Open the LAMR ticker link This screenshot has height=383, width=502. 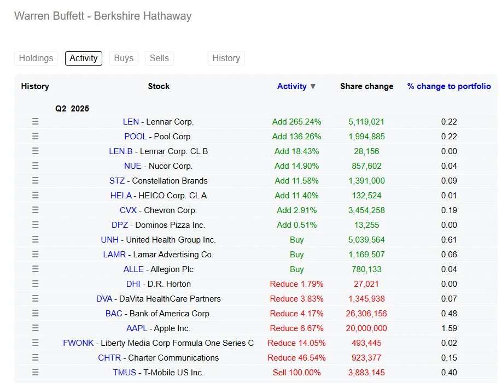114,255
